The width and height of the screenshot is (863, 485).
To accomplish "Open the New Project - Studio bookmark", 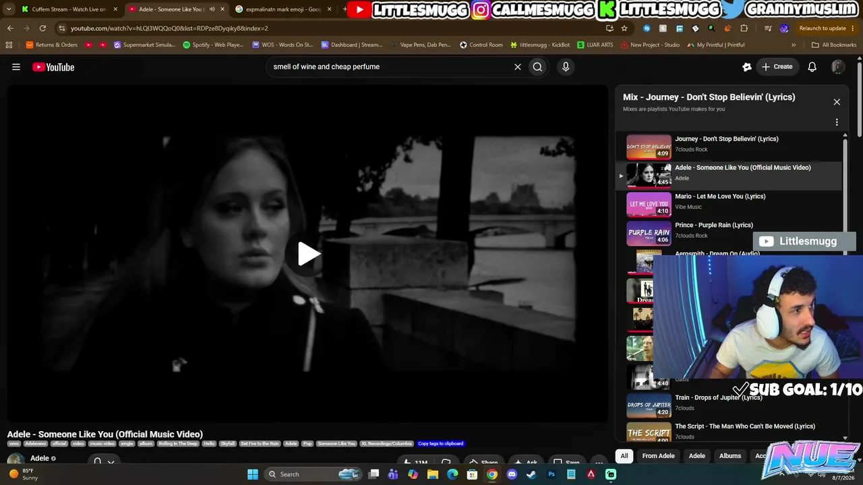I will 650,45.
